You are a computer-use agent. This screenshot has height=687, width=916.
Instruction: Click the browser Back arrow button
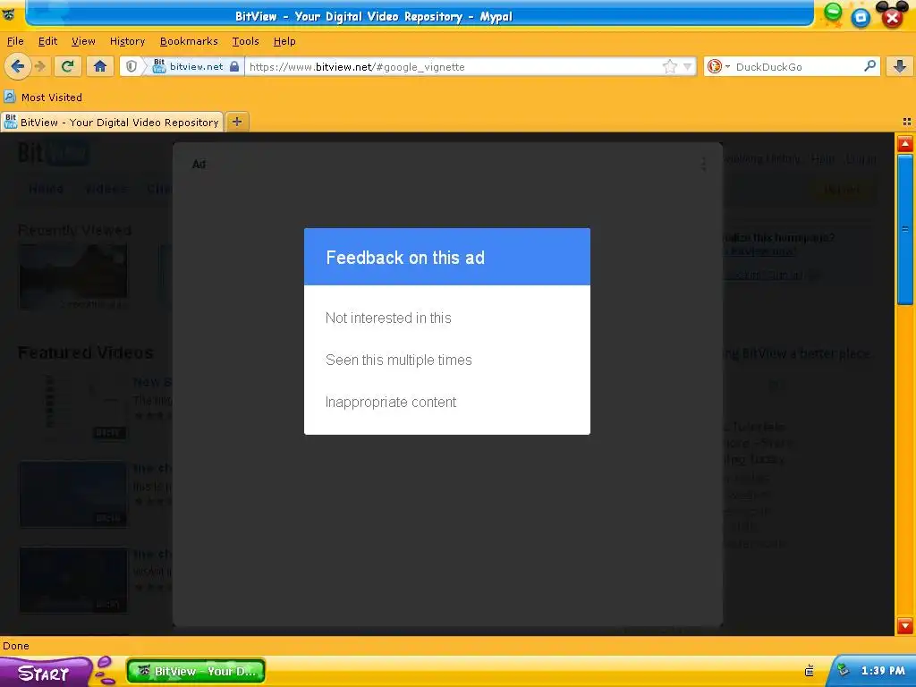tap(18, 66)
